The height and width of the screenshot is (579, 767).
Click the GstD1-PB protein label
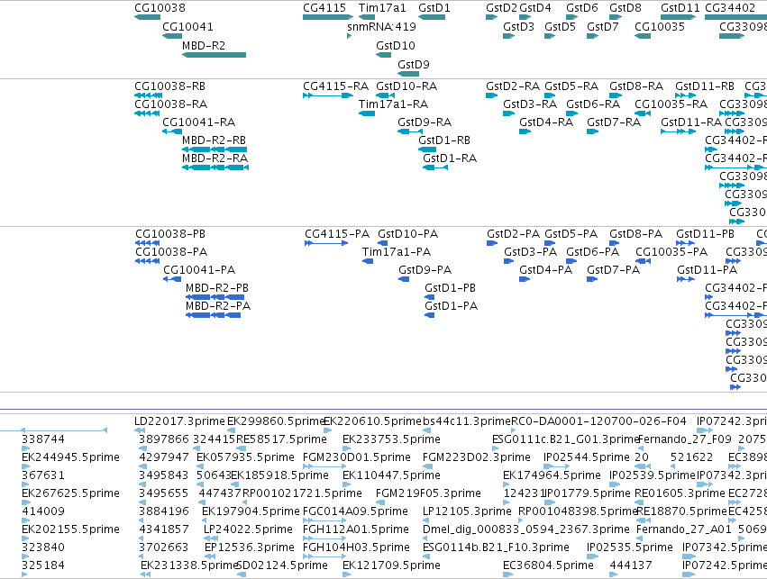coord(450,288)
